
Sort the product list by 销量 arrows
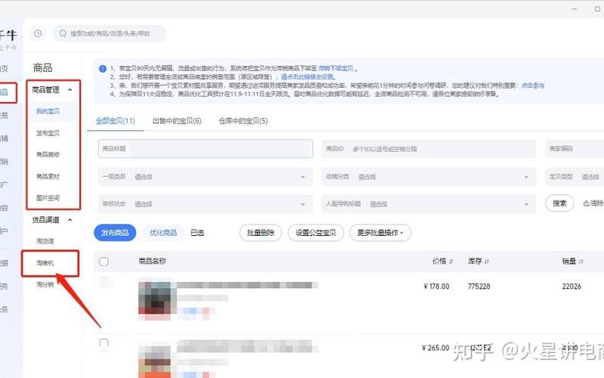581,262
